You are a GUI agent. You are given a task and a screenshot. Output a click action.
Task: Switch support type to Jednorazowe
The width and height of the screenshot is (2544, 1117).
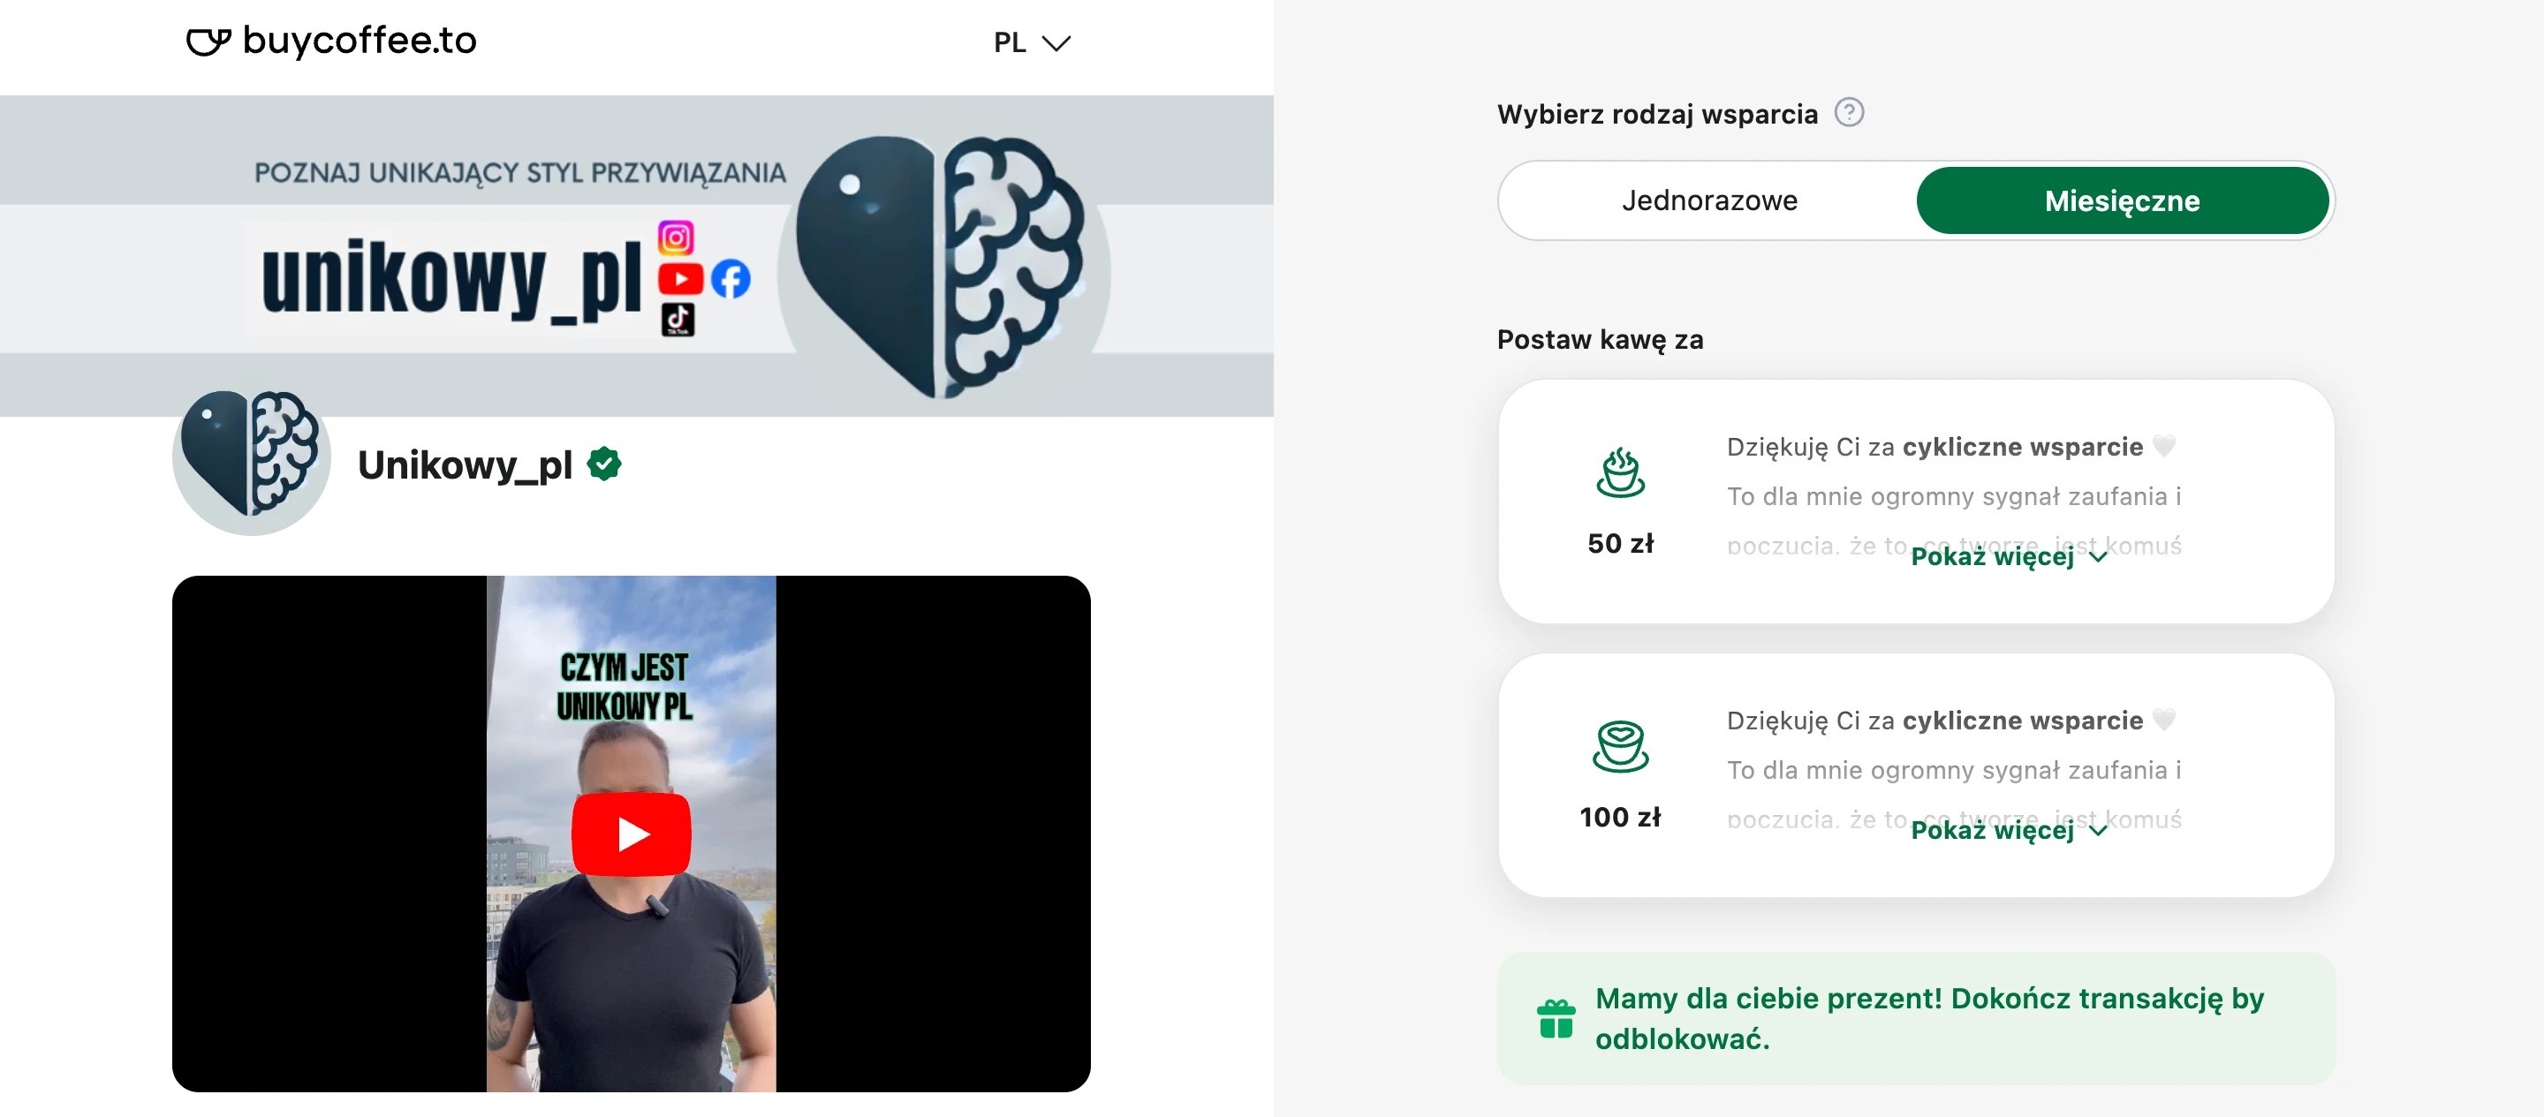point(1708,200)
